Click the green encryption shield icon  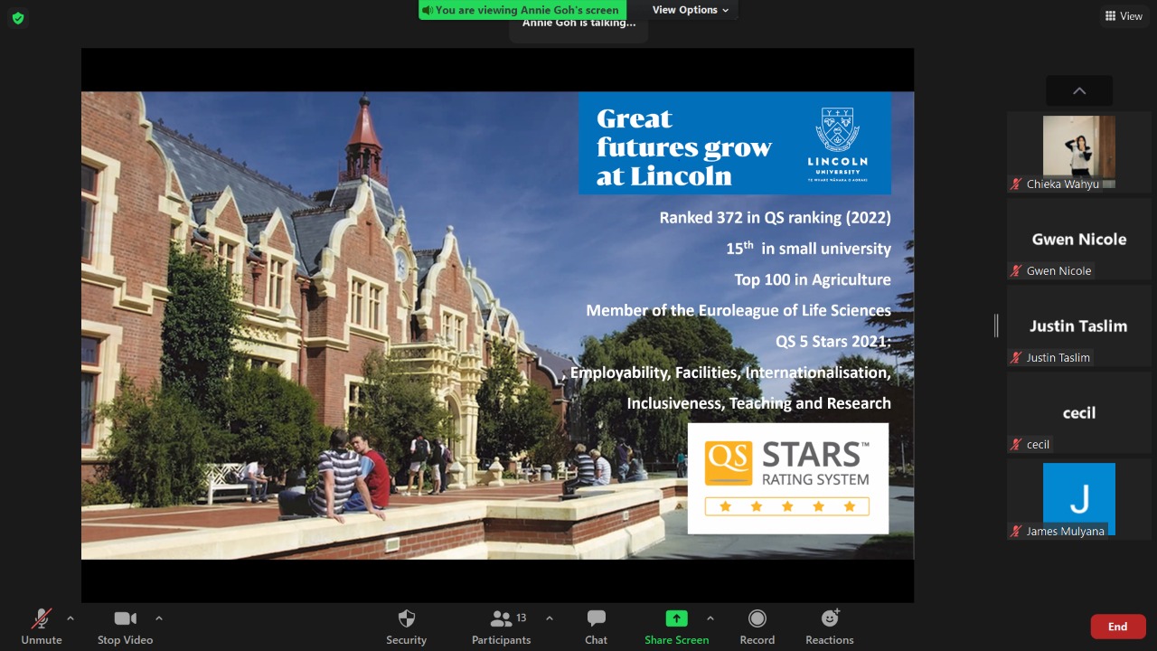pyautogui.click(x=17, y=18)
